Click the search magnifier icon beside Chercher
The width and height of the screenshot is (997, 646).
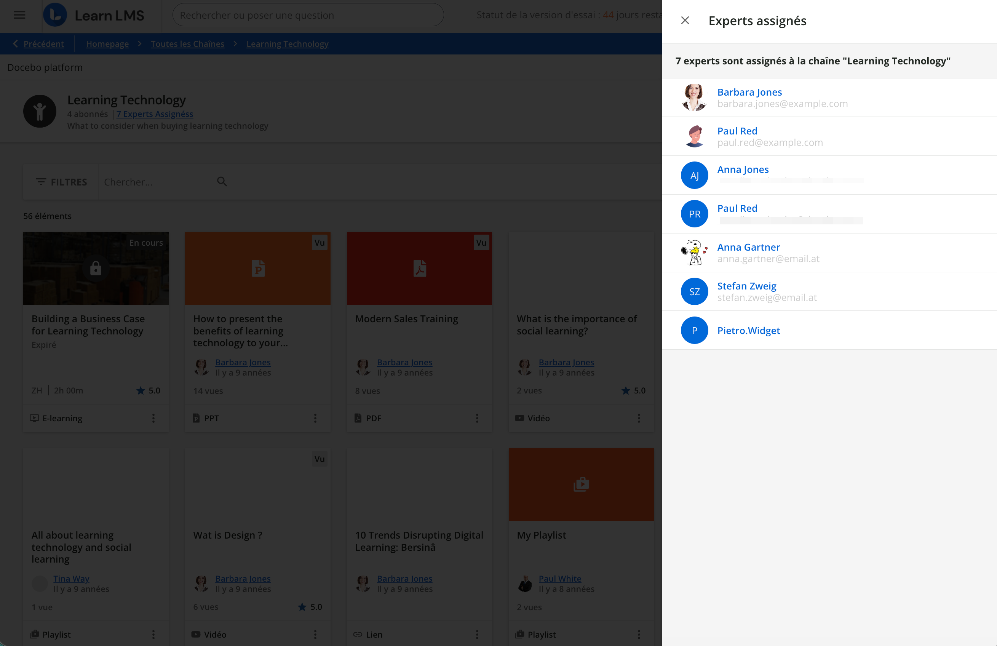coord(222,181)
